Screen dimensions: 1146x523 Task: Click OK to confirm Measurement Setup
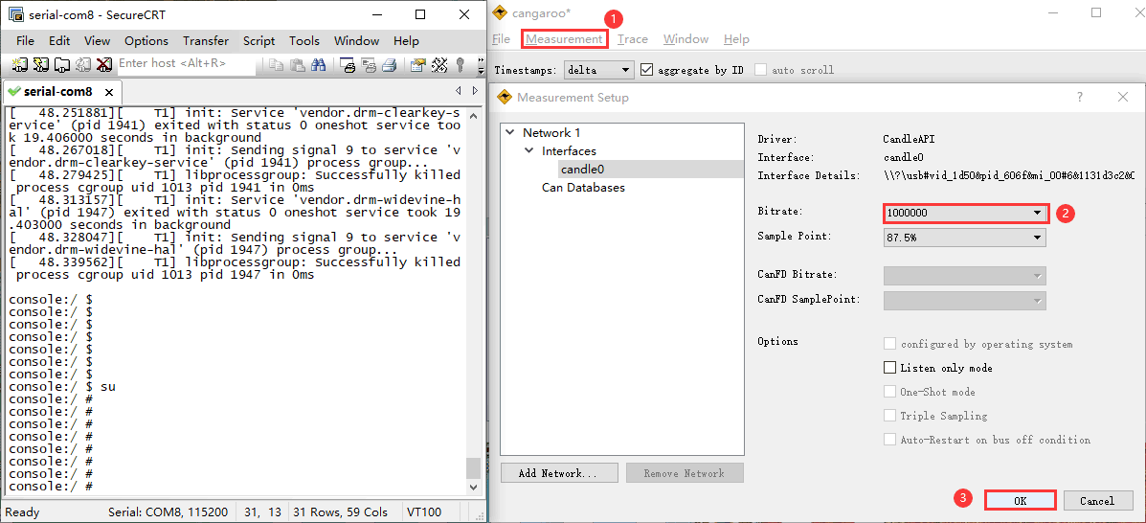1020,500
